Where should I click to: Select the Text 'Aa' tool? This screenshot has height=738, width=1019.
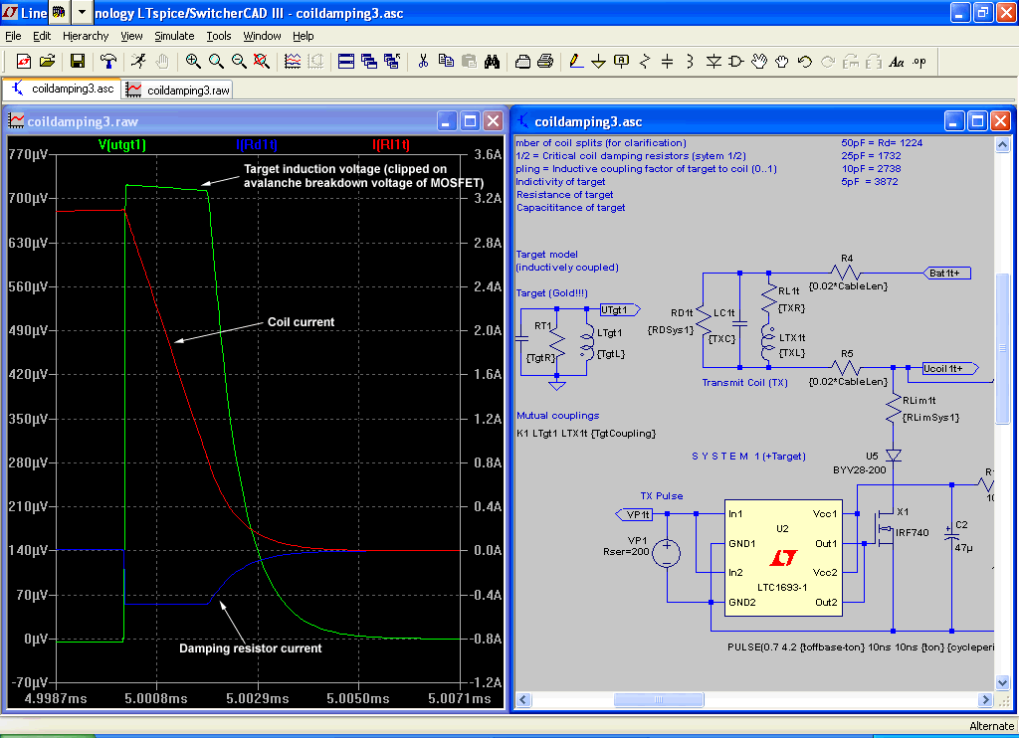[x=897, y=61]
